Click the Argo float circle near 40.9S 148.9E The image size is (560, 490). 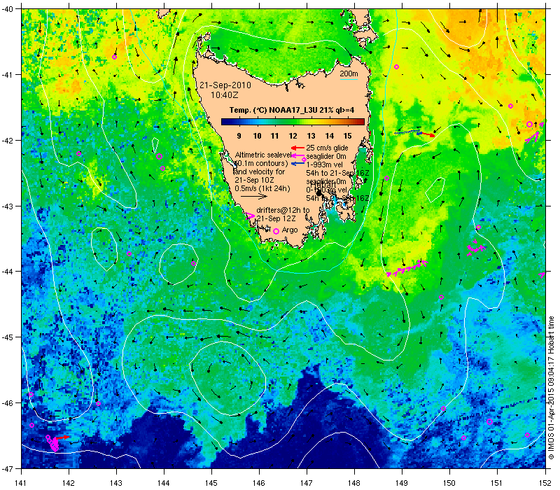click(x=396, y=66)
